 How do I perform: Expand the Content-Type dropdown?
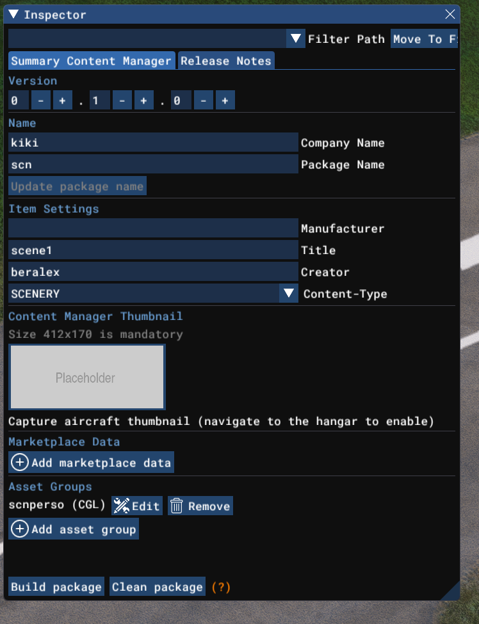[289, 294]
